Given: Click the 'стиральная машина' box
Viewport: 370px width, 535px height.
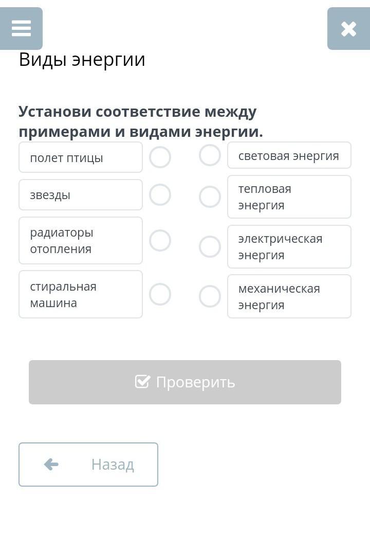Looking at the screenshot, I should pyautogui.click(x=81, y=294).
